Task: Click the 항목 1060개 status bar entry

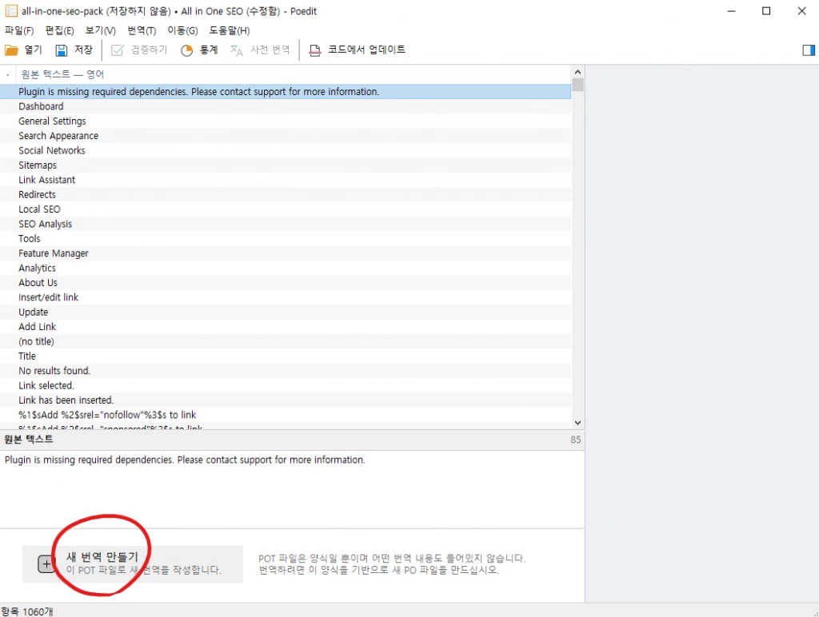Action: pyautogui.click(x=26, y=611)
